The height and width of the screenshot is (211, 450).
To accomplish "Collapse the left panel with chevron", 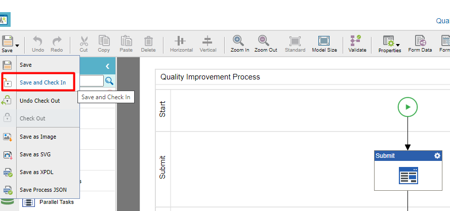I will [107, 66].
